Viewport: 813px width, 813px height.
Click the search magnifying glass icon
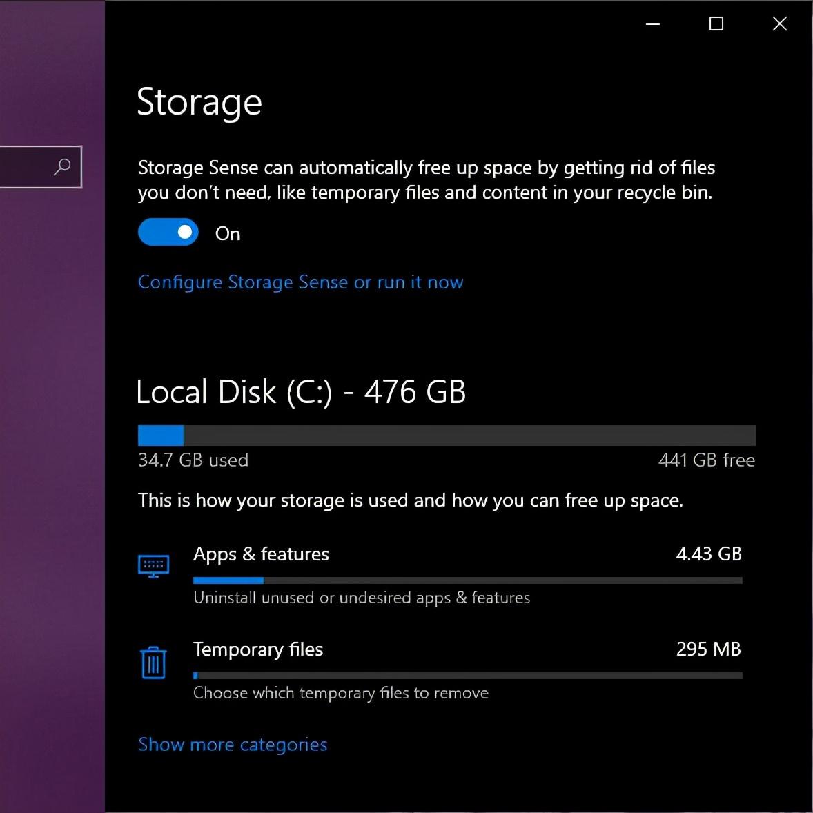tap(62, 166)
